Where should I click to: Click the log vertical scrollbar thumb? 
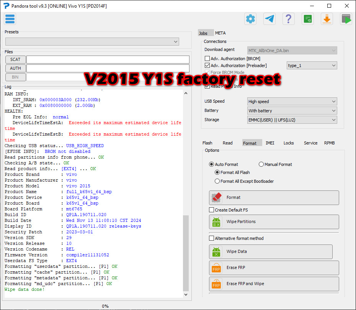click(186, 253)
